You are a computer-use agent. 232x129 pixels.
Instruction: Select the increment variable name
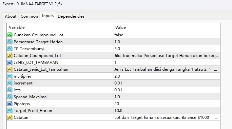tap(23, 83)
